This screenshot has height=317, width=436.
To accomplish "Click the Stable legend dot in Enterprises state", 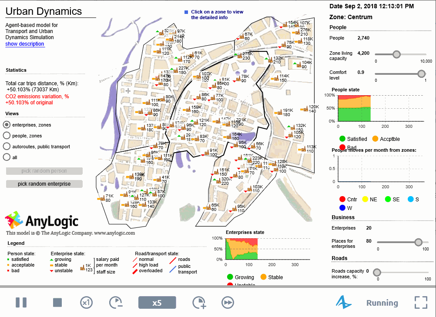I will point(263,277).
